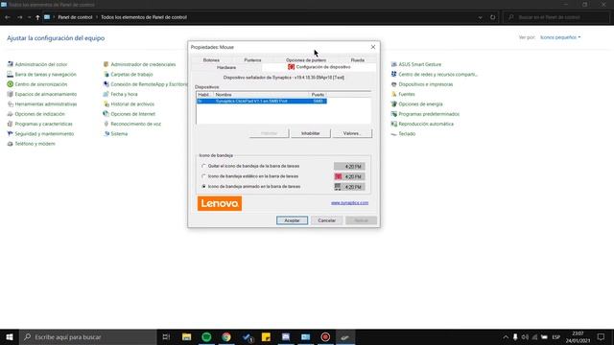This screenshot has height=345, width=614.
Task: Open Barra de tareas y navegación
Action: (41, 75)
